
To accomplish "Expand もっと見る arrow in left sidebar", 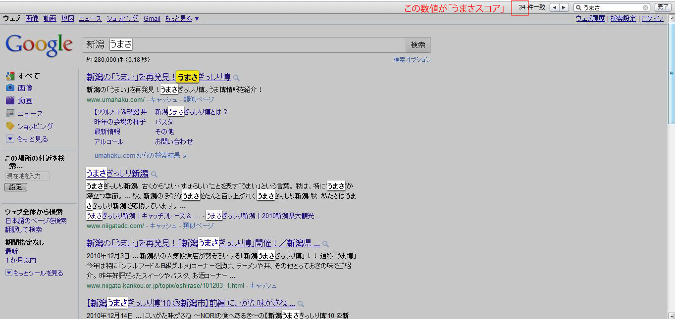I will tap(10, 139).
